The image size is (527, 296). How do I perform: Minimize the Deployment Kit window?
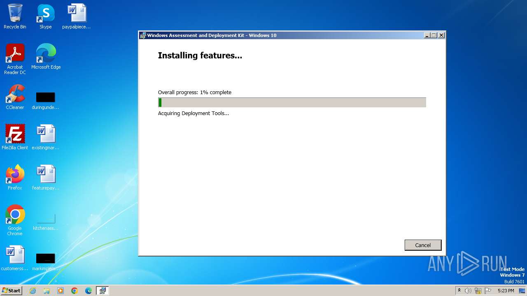[x=427, y=35]
